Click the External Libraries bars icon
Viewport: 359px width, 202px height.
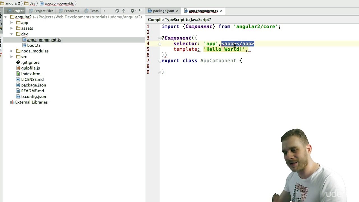point(12,102)
